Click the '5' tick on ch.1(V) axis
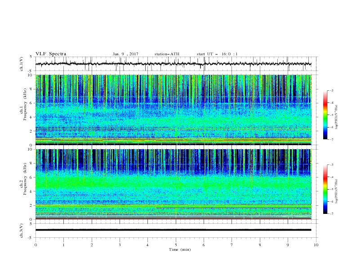 32,57
